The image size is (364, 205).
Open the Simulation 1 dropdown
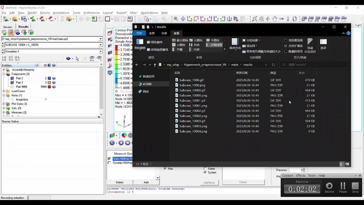point(101,52)
